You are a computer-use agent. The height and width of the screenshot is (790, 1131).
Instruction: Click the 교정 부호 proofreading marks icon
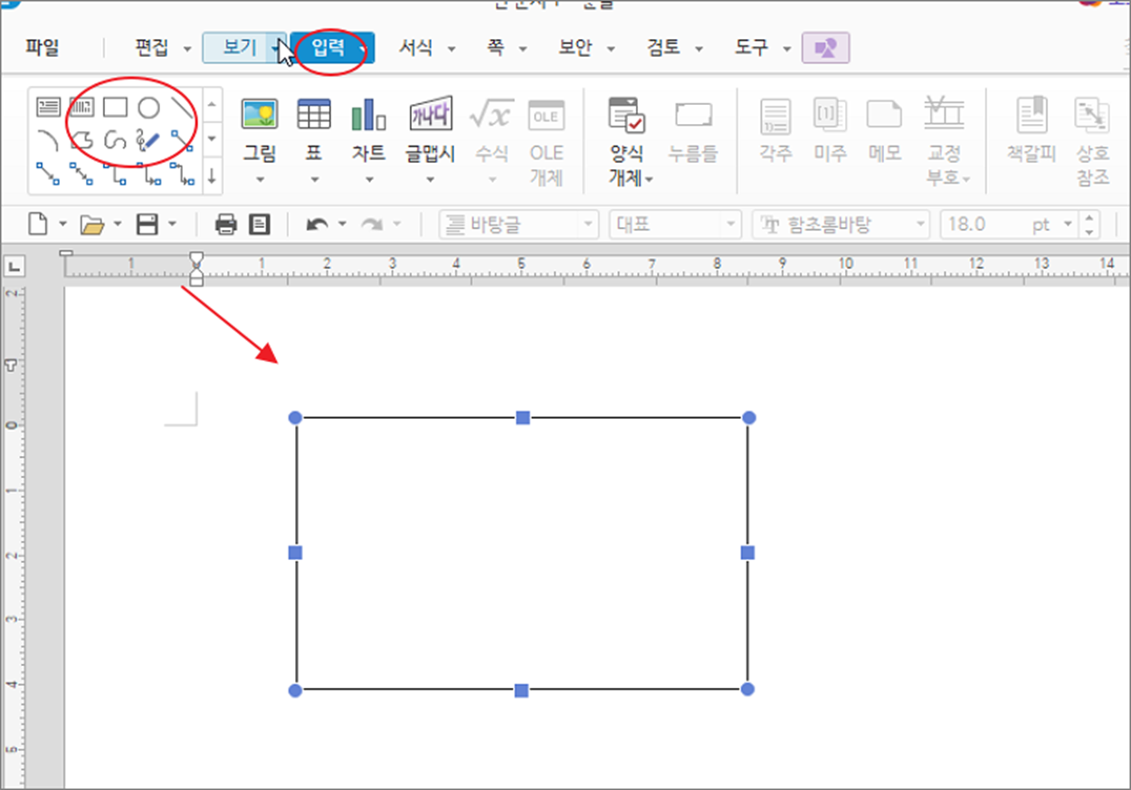(x=944, y=113)
